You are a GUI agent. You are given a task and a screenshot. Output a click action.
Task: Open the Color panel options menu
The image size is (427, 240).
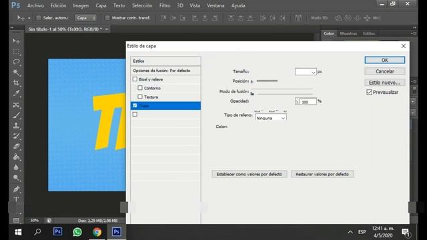point(413,33)
